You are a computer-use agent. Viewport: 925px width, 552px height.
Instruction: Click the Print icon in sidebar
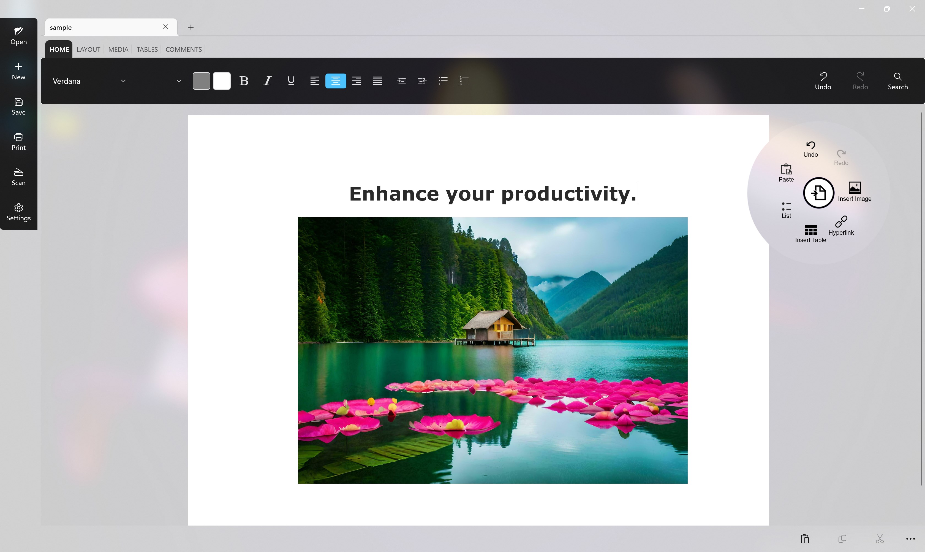[19, 141]
